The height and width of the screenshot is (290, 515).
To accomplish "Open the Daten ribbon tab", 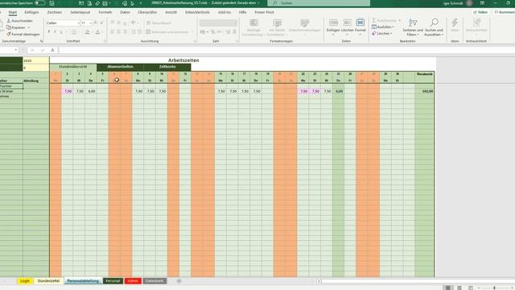I will pos(125,12).
